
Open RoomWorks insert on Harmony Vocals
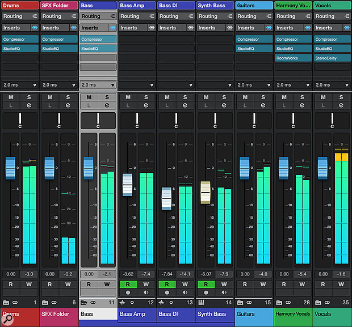pos(293,58)
